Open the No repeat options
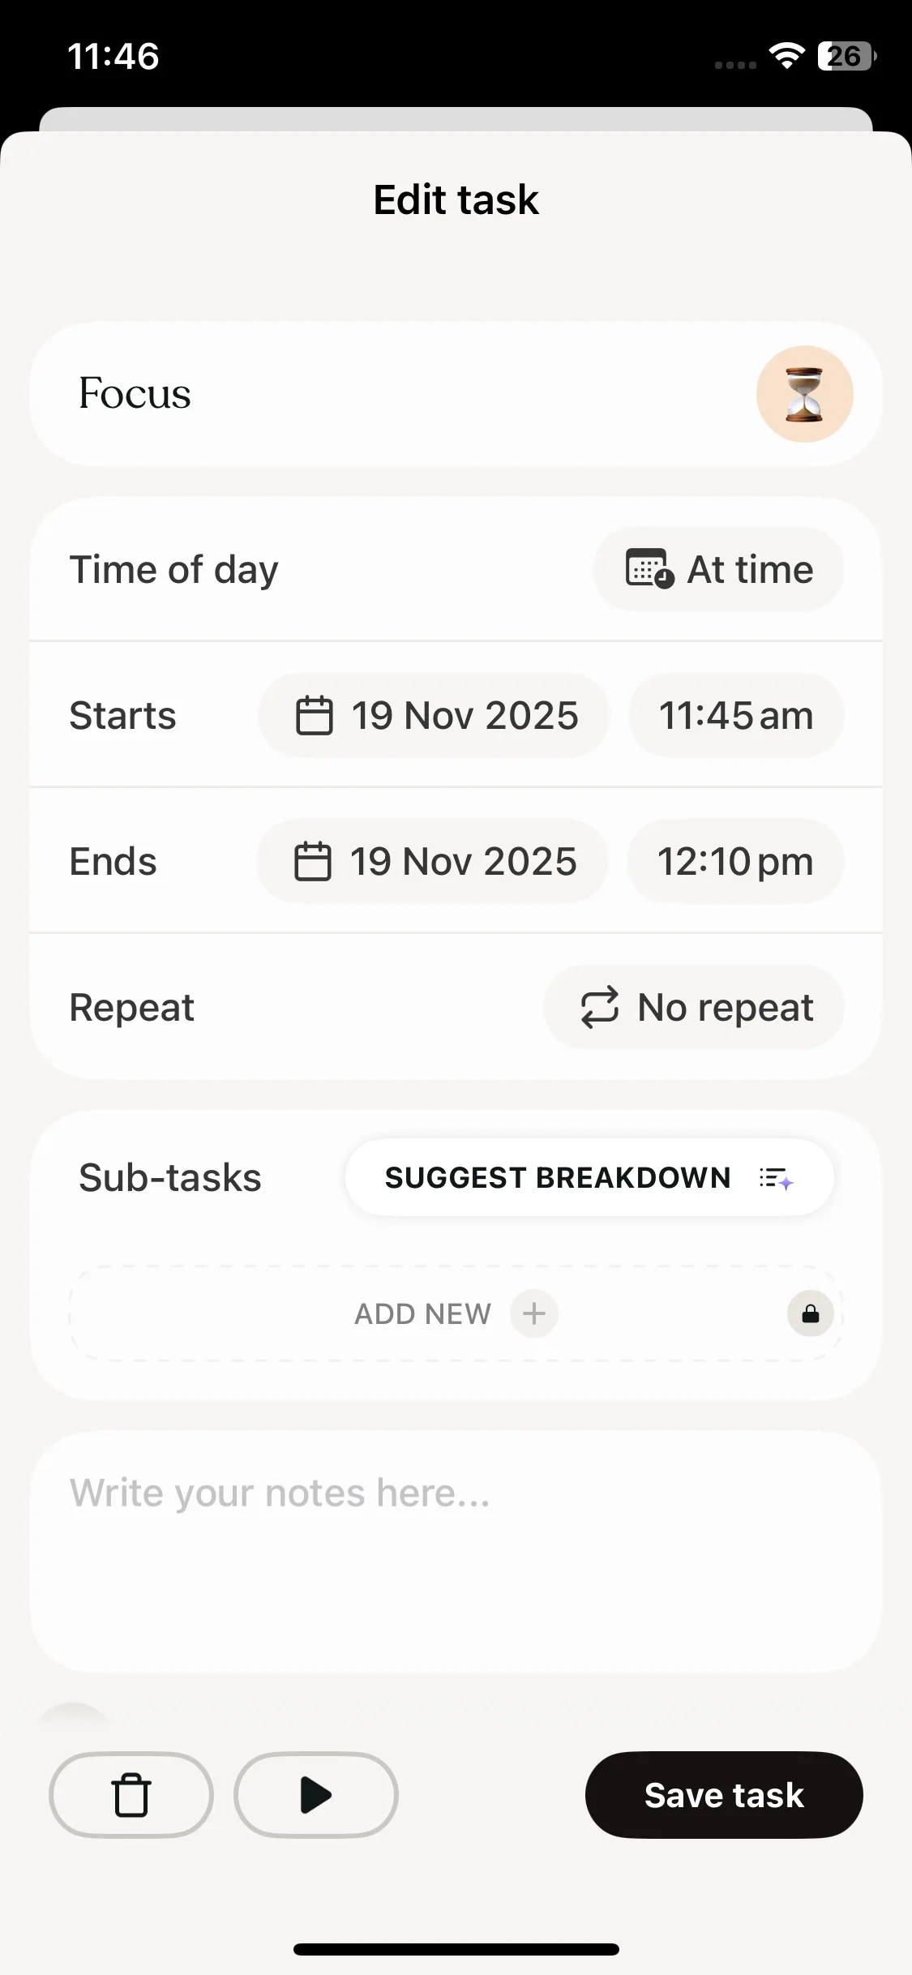Image resolution: width=912 pixels, height=1975 pixels. pos(694,1008)
